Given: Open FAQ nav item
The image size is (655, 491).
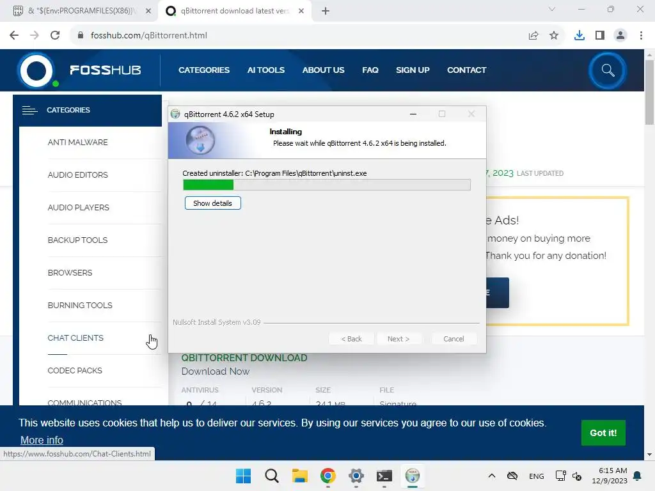Looking at the screenshot, I should 370,70.
